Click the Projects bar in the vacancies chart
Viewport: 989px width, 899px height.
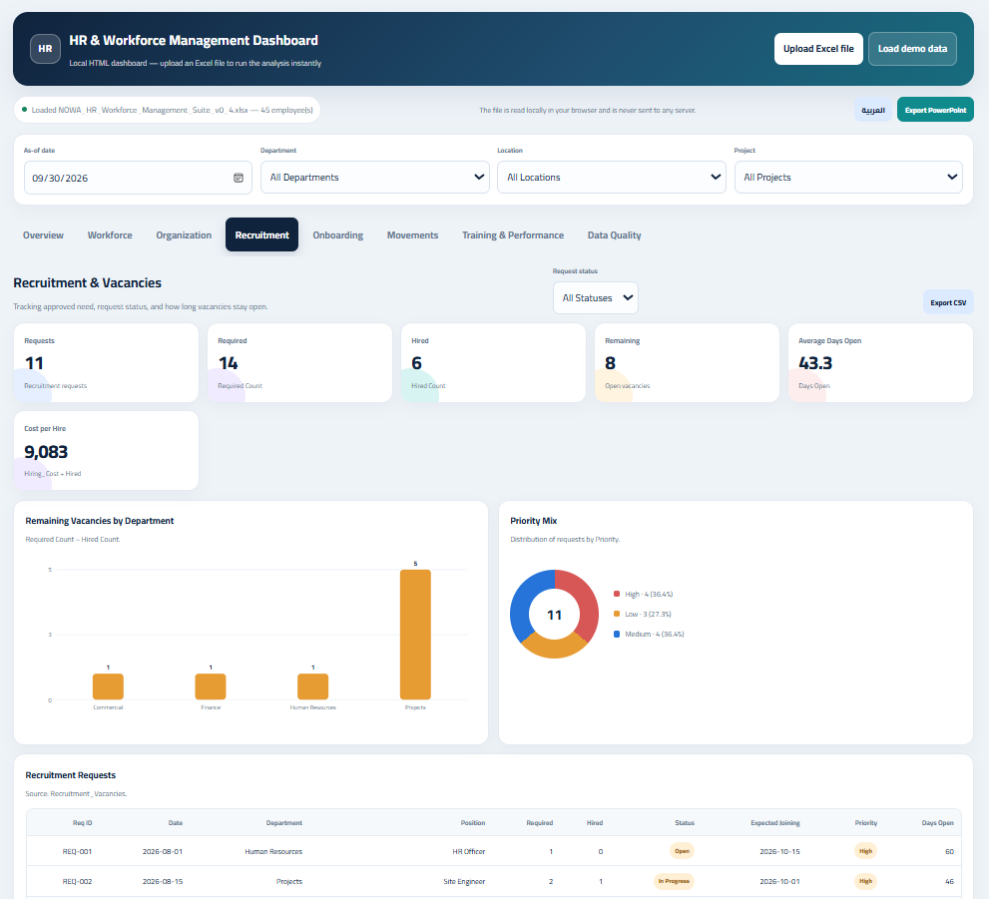click(x=415, y=635)
